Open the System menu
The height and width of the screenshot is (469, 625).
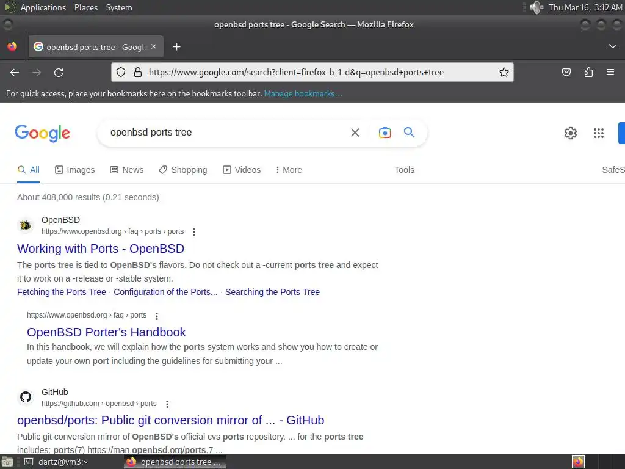tap(119, 7)
